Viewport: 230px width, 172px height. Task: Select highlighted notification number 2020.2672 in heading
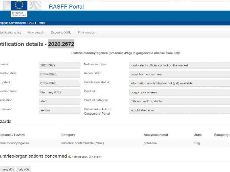click(61, 44)
